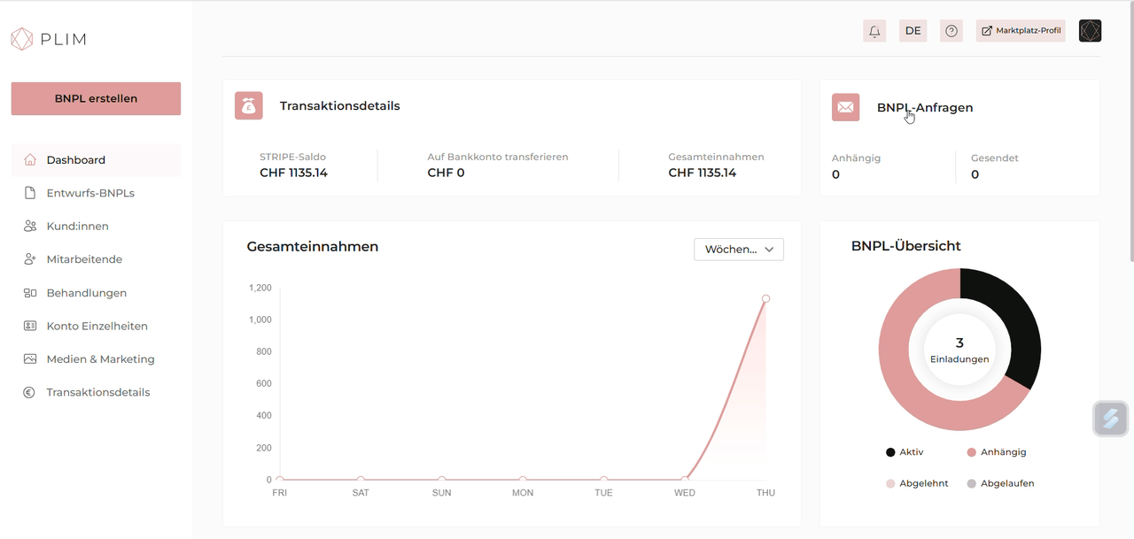Image resolution: width=1134 pixels, height=539 pixels.
Task: Click the BNPL-Übersicht title
Action: pos(906,246)
